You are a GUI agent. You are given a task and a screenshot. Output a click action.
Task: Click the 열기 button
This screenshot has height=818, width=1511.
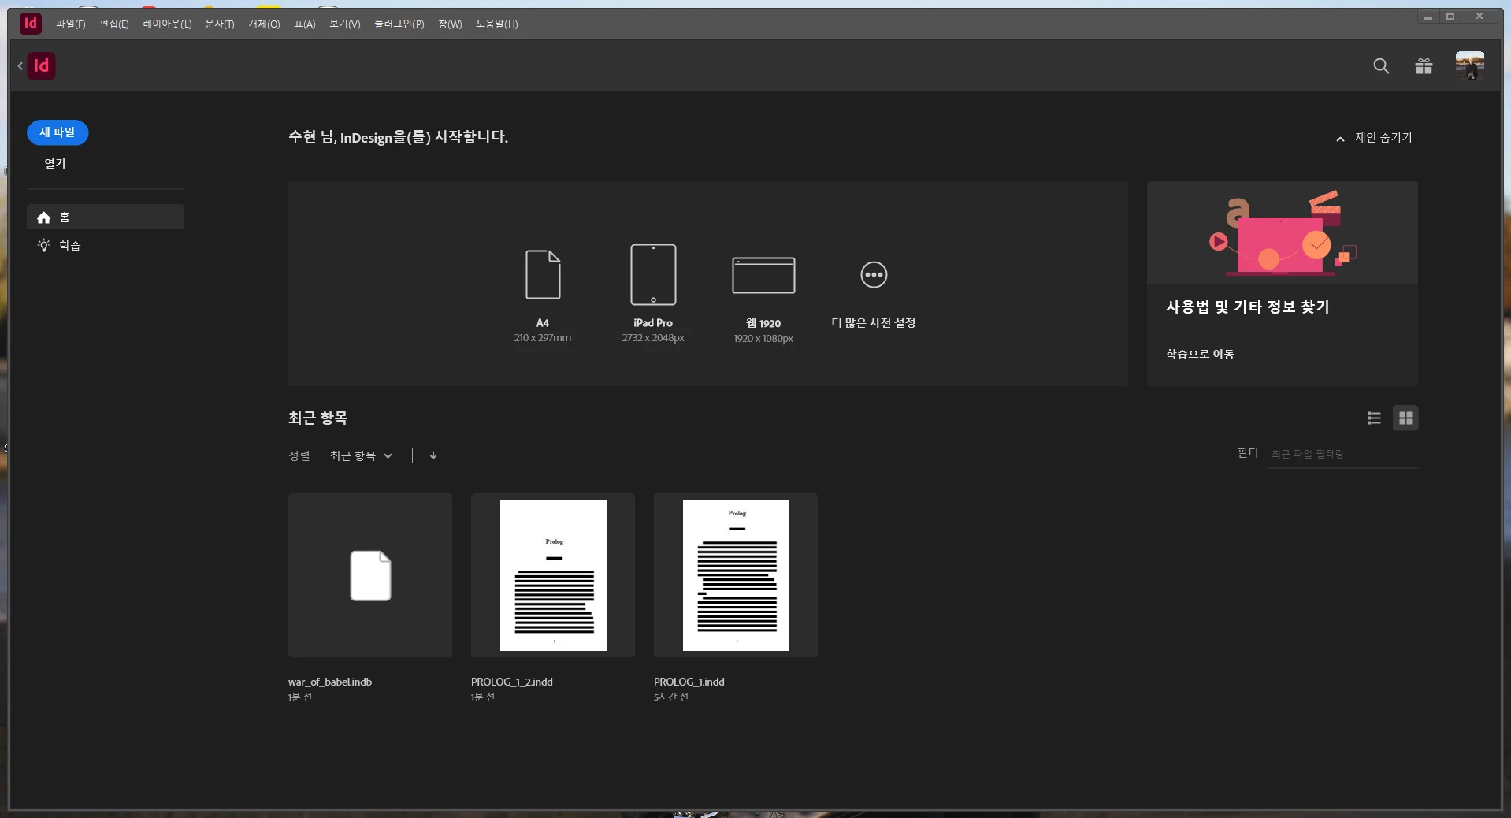coord(55,164)
